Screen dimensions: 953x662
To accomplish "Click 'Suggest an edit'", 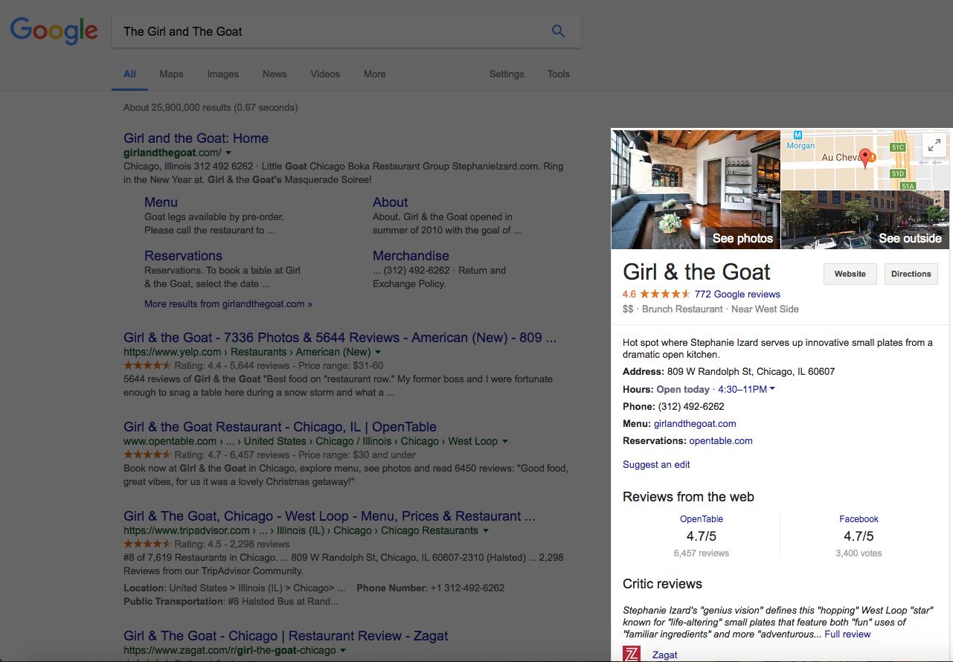I will 656,464.
